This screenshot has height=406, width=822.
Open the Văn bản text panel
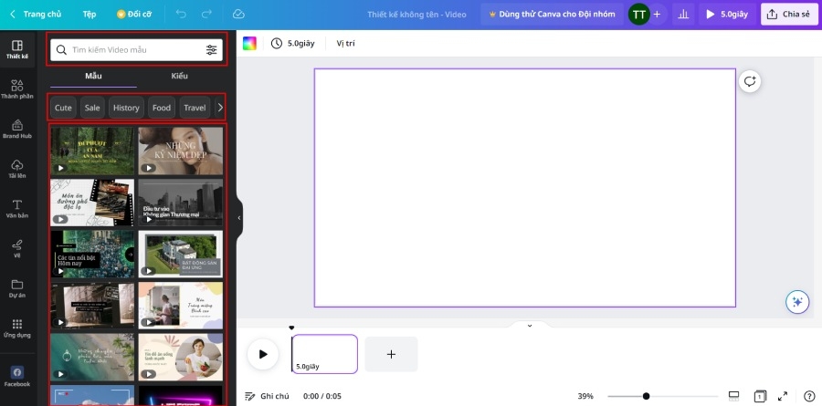coord(17,209)
